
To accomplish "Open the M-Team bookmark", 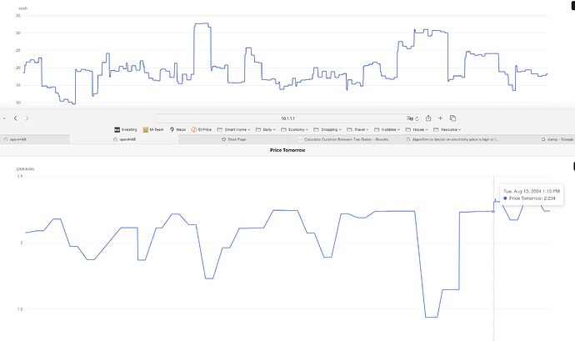I will (x=153, y=129).
